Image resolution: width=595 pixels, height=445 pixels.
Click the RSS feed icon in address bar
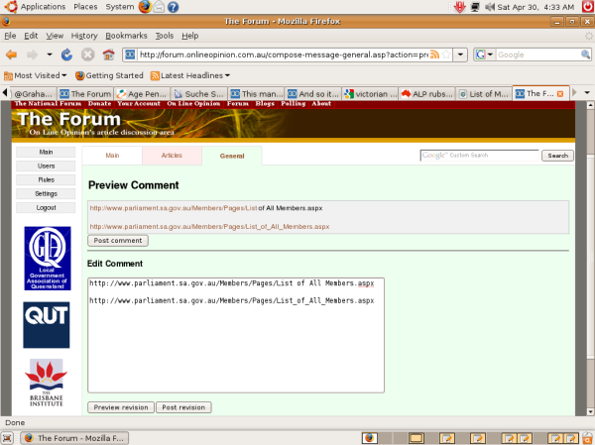[x=434, y=55]
